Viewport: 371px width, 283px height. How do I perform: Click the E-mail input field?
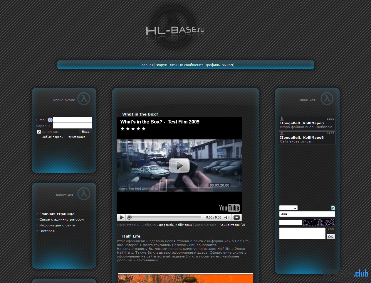coord(73,120)
